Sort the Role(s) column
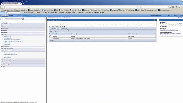Image resolution: width=183 pixels, height=103 pixels. coord(77,34)
